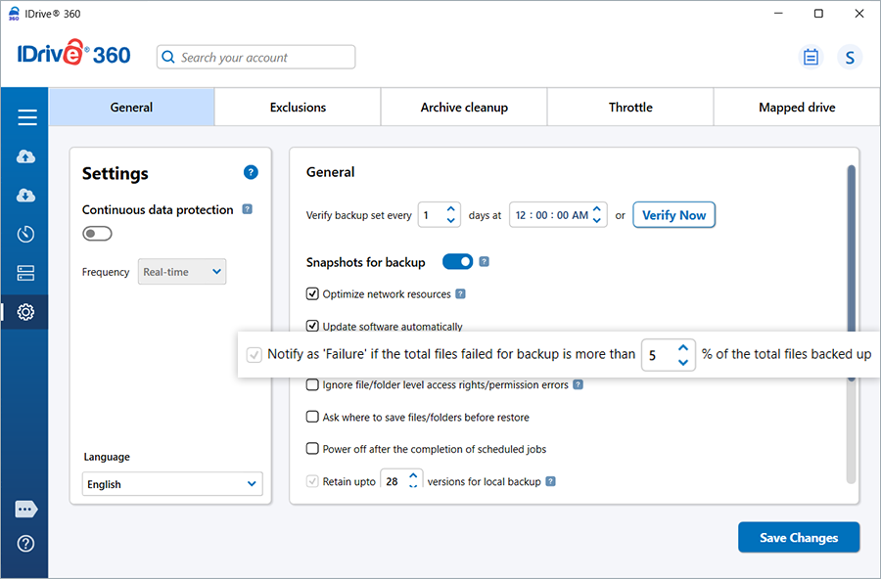The width and height of the screenshot is (881, 579).
Task: Click the help question mark beside Settings
Action: pos(251,173)
